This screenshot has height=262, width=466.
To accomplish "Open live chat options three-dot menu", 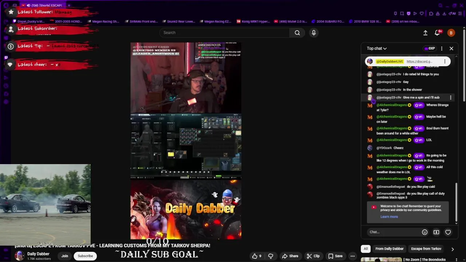I will (x=442, y=48).
